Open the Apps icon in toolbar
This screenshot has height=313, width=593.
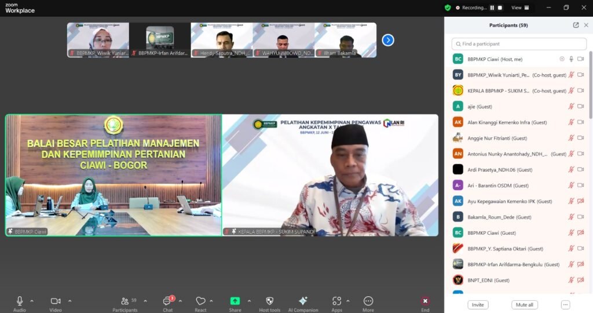tap(336, 301)
